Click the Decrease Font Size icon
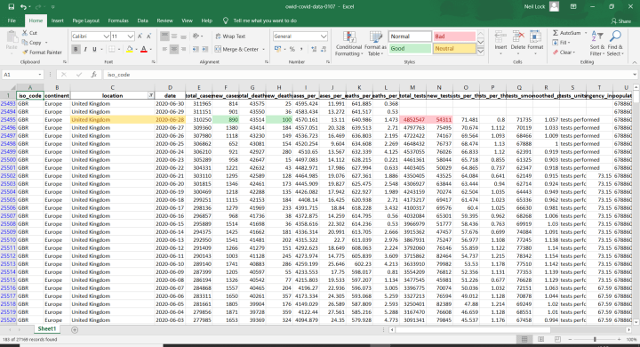The image size is (640, 347). click(x=149, y=36)
